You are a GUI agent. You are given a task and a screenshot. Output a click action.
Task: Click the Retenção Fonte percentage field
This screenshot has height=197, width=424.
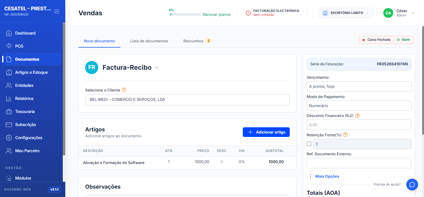click(x=362, y=144)
